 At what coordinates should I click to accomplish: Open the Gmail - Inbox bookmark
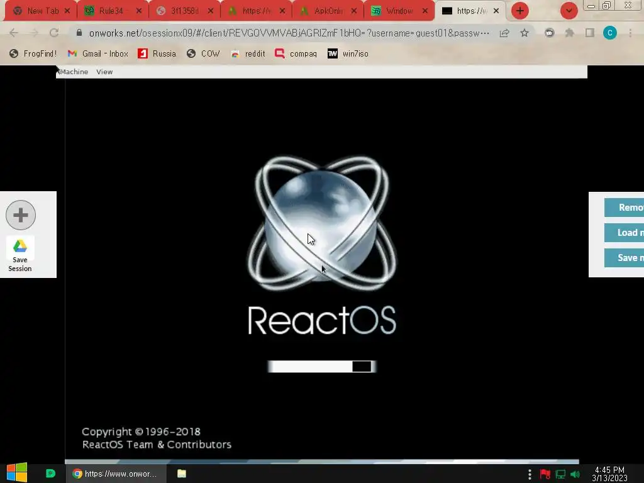tap(97, 53)
